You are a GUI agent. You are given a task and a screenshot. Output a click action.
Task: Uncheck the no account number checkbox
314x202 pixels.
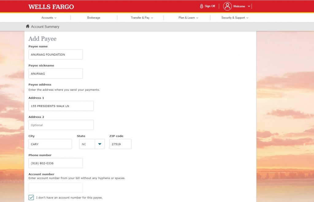coord(31,197)
